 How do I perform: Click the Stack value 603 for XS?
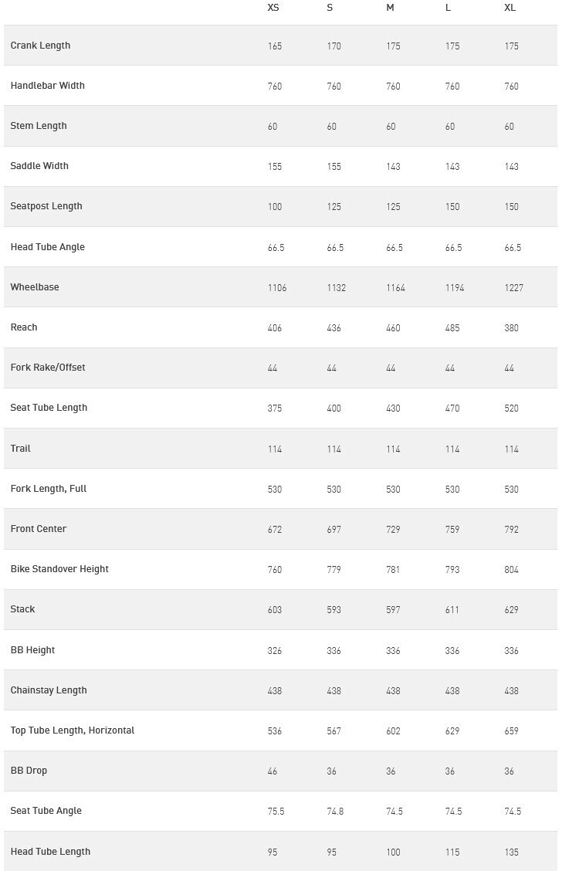275,610
